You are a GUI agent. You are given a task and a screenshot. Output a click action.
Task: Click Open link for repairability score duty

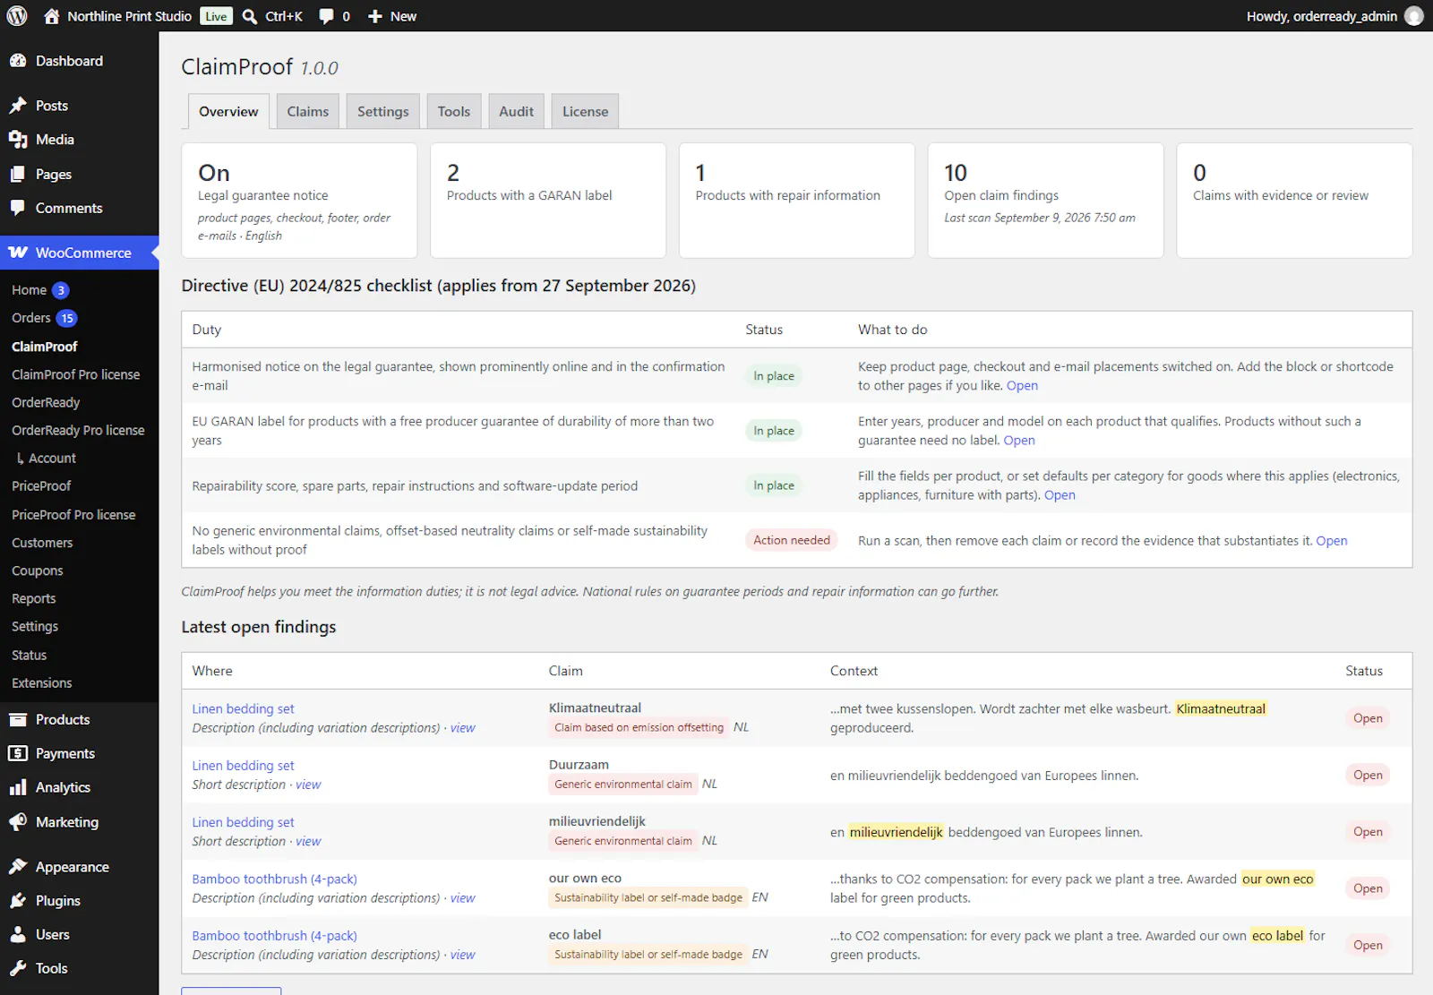pyautogui.click(x=1060, y=495)
